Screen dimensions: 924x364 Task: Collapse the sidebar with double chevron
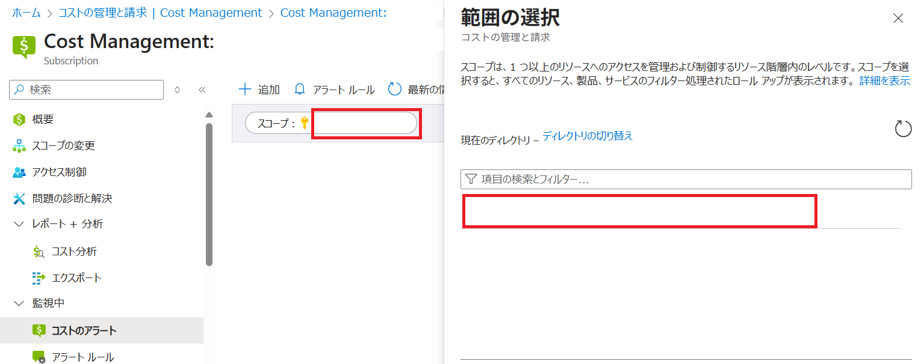pyautogui.click(x=202, y=89)
